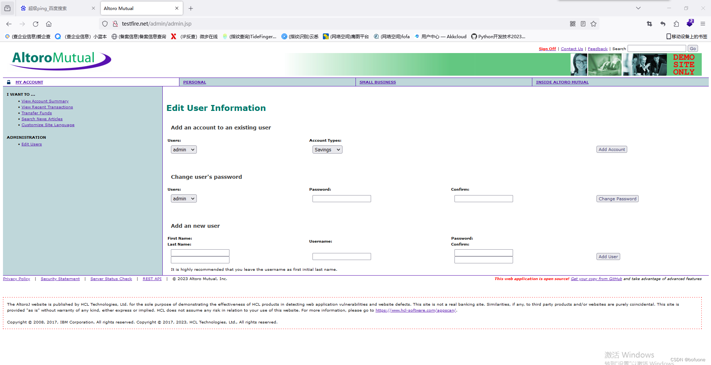Open the TideFinger bookmark
Screen dimensions: 711x365
tap(249, 36)
